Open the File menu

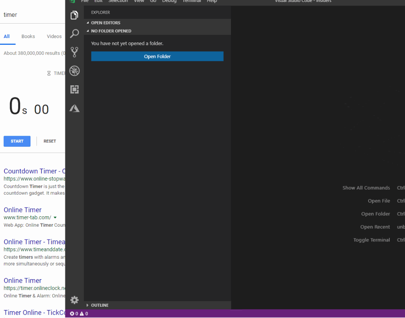coord(85,1)
